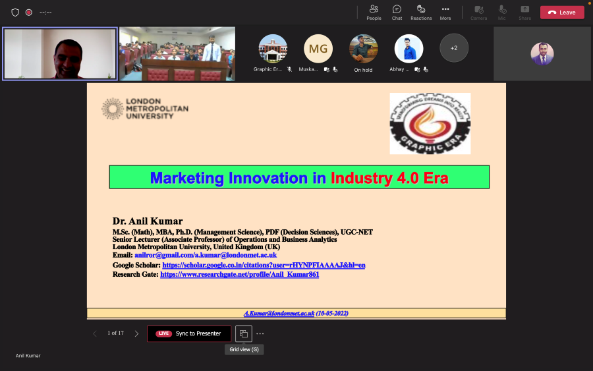The width and height of the screenshot is (593, 371).
Task: Open the Chat panel
Action: tap(397, 13)
